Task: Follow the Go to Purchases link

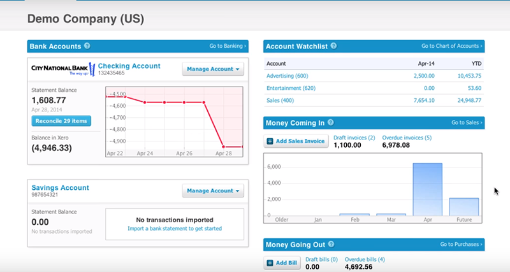Action: click(x=462, y=244)
